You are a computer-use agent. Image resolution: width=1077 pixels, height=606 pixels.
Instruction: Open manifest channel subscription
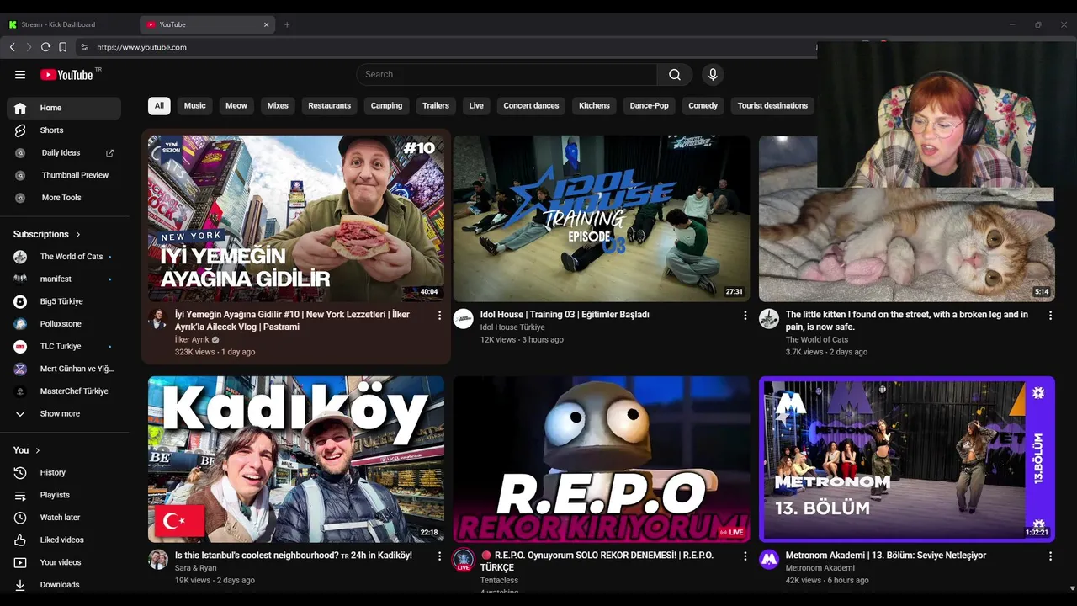64,279
